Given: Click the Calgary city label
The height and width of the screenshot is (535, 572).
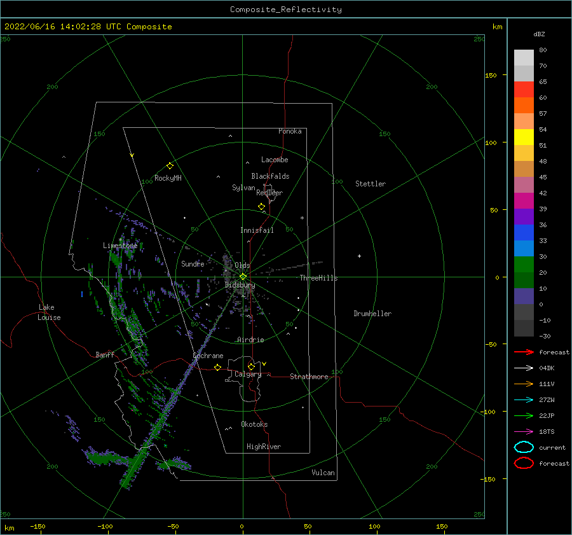Looking at the screenshot, I should [x=248, y=374].
